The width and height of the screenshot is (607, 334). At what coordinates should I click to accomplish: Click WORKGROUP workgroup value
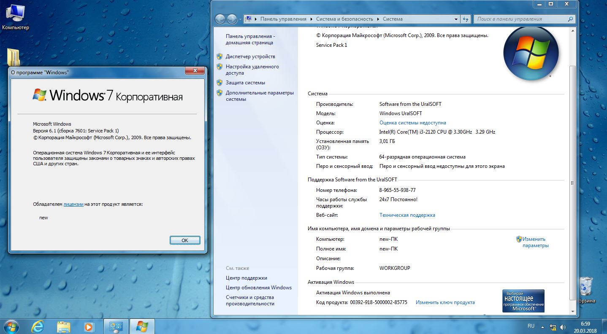[x=395, y=268]
